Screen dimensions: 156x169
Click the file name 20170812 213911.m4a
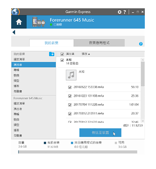pos(89,113)
